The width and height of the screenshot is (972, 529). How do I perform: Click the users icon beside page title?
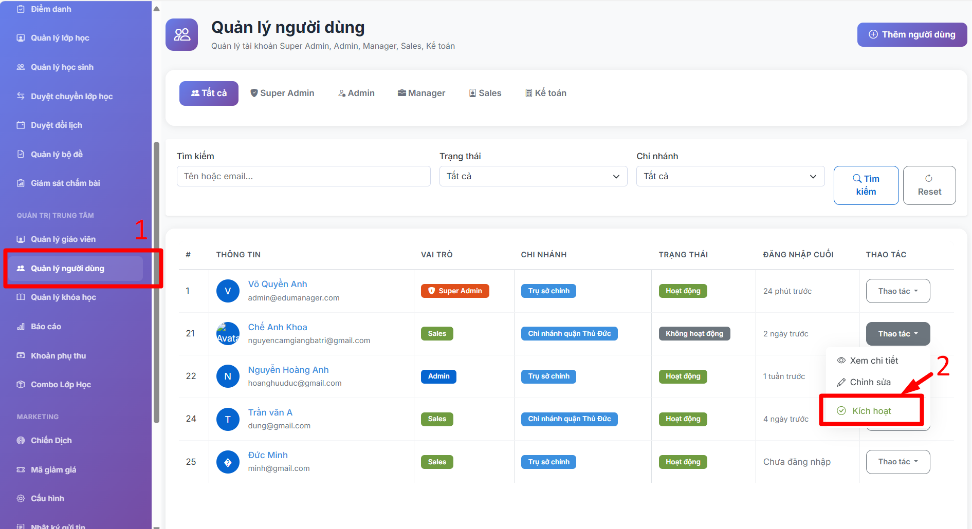pos(181,35)
